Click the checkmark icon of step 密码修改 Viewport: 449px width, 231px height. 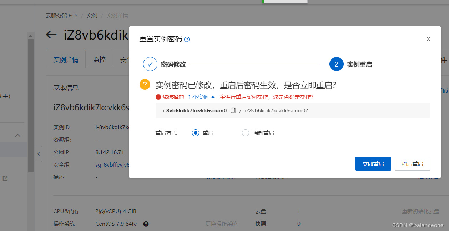[x=150, y=64]
